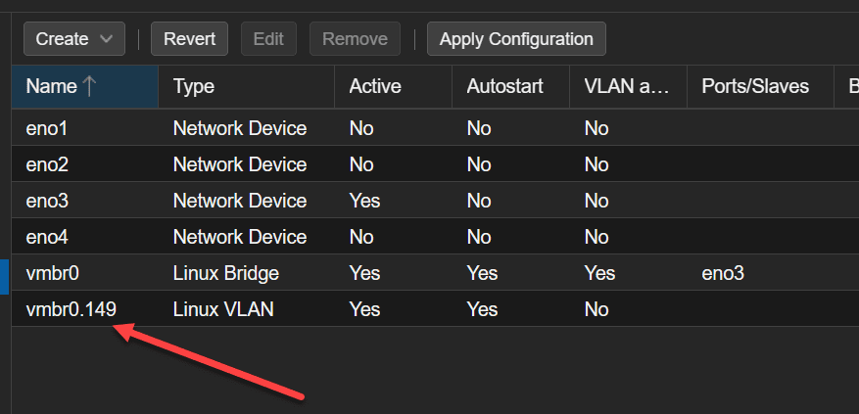Click the Ports/Slaves column header
Image resolution: width=859 pixels, height=414 pixels.
755,86
